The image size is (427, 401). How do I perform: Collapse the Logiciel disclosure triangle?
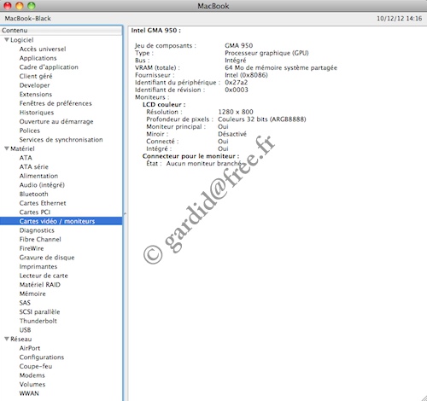tap(7, 40)
